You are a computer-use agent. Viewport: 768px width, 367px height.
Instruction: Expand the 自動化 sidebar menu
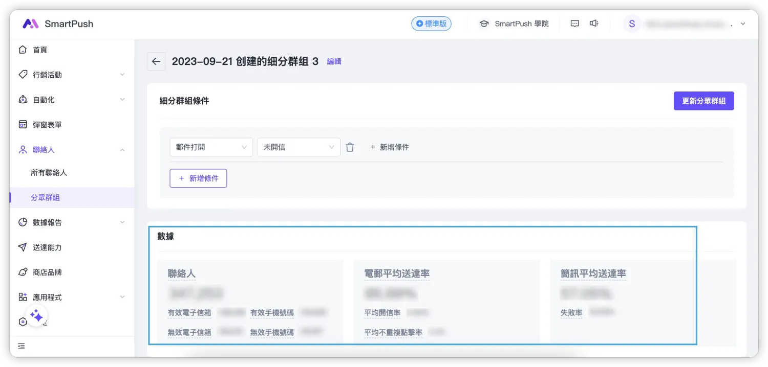click(72, 100)
